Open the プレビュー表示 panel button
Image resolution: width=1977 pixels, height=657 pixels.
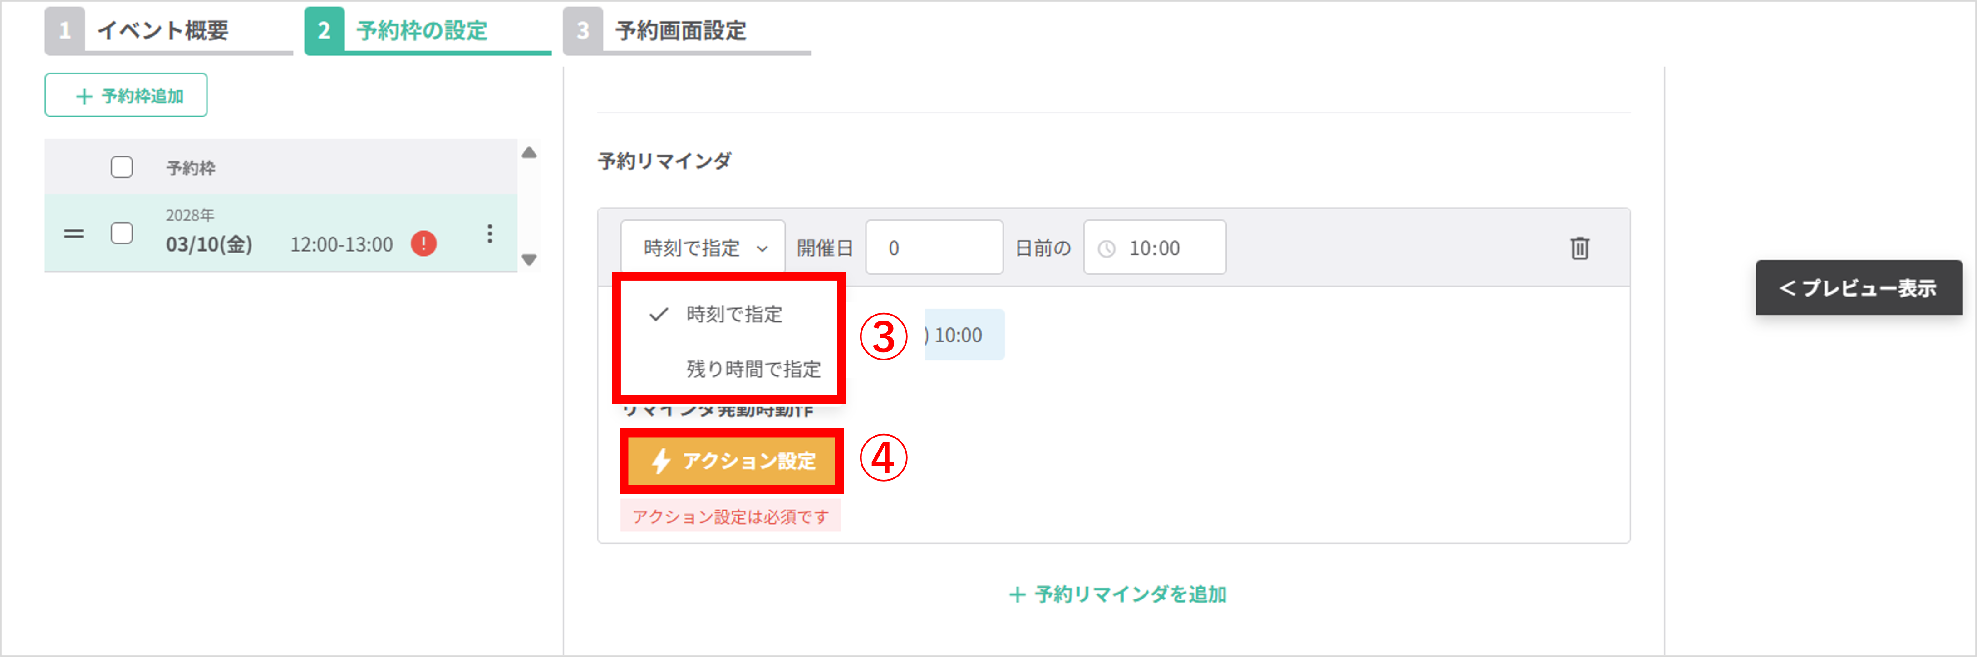pos(1859,287)
